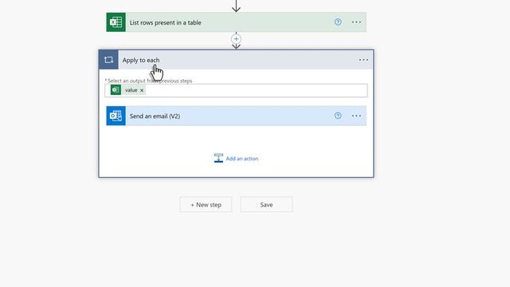Open more options for List rows present in a table
This screenshot has height=287, width=510.
click(x=356, y=22)
